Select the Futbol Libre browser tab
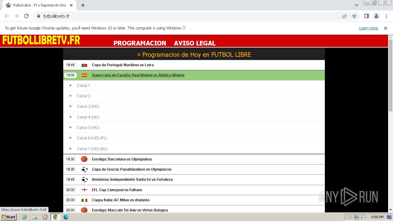The height and width of the screenshot is (221, 393). [39, 5]
